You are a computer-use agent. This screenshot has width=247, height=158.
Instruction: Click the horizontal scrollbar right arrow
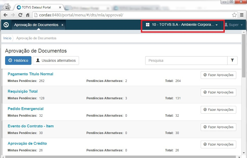[239, 157]
